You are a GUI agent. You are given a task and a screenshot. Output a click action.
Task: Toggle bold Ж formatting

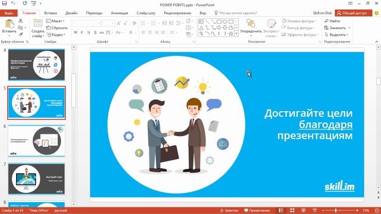76,32
